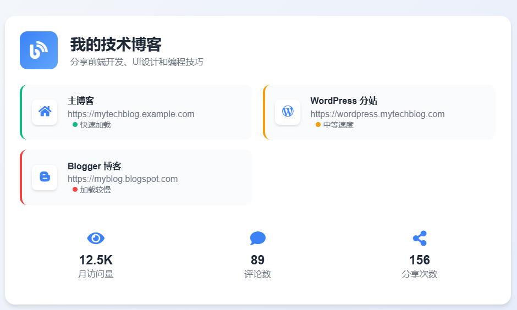Select the Blogger 博客 card title
The width and height of the screenshot is (517, 310).
[94, 166]
